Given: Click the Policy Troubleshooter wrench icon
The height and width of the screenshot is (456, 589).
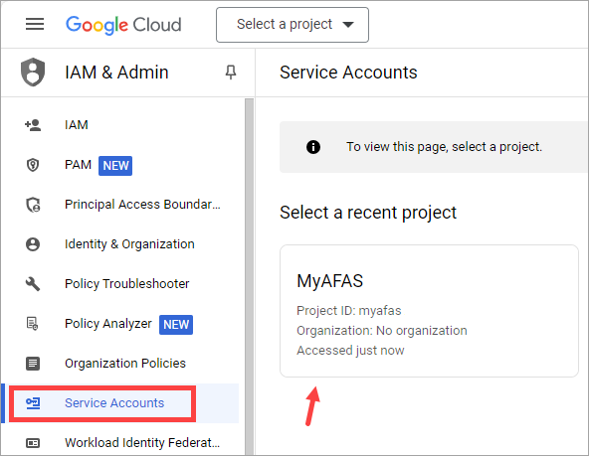Looking at the screenshot, I should tap(33, 284).
